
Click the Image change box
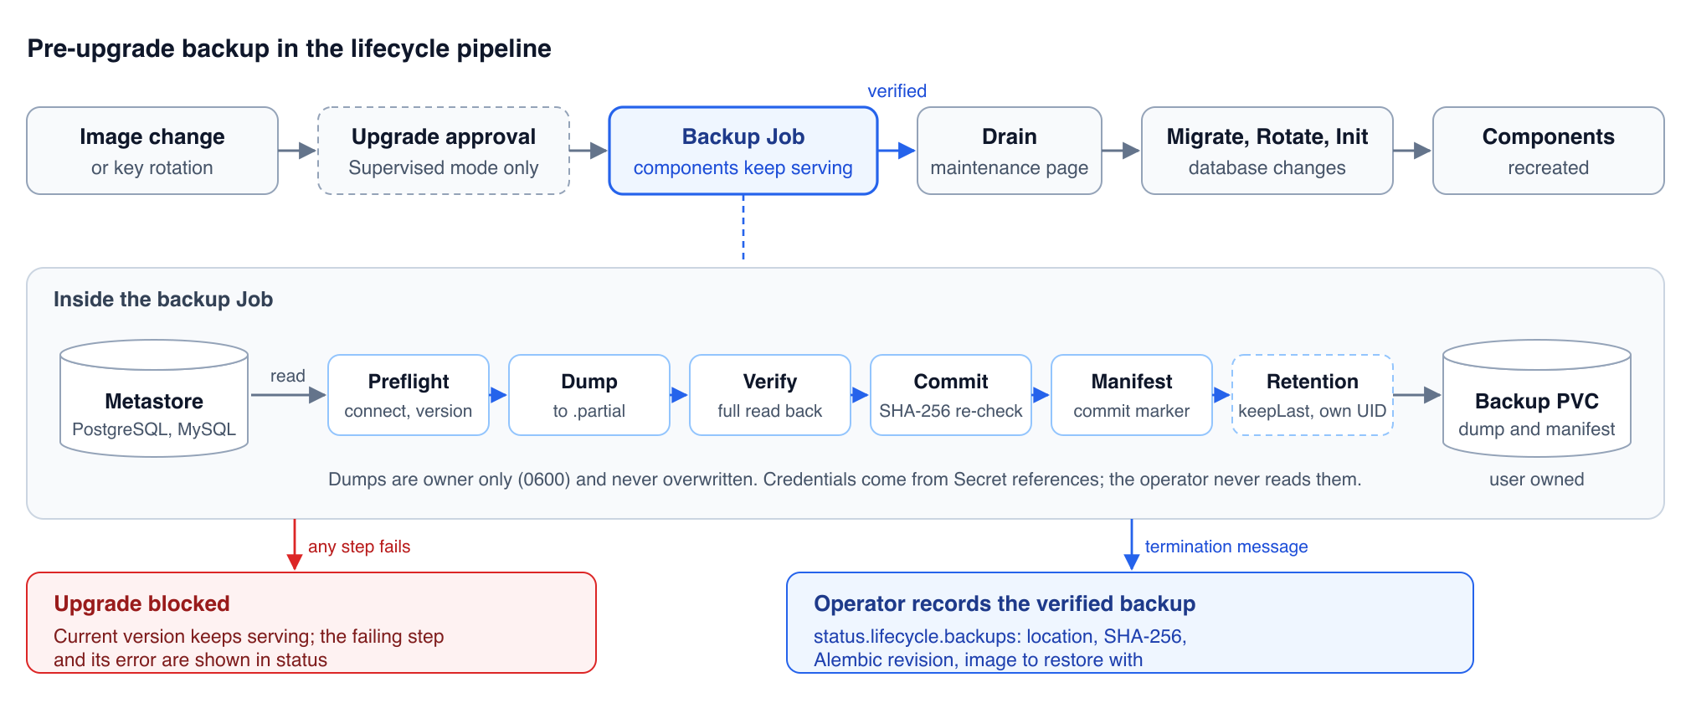coord(152,151)
